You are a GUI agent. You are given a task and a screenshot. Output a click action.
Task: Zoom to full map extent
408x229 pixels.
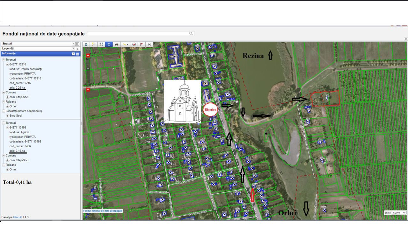click(x=101, y=45)
